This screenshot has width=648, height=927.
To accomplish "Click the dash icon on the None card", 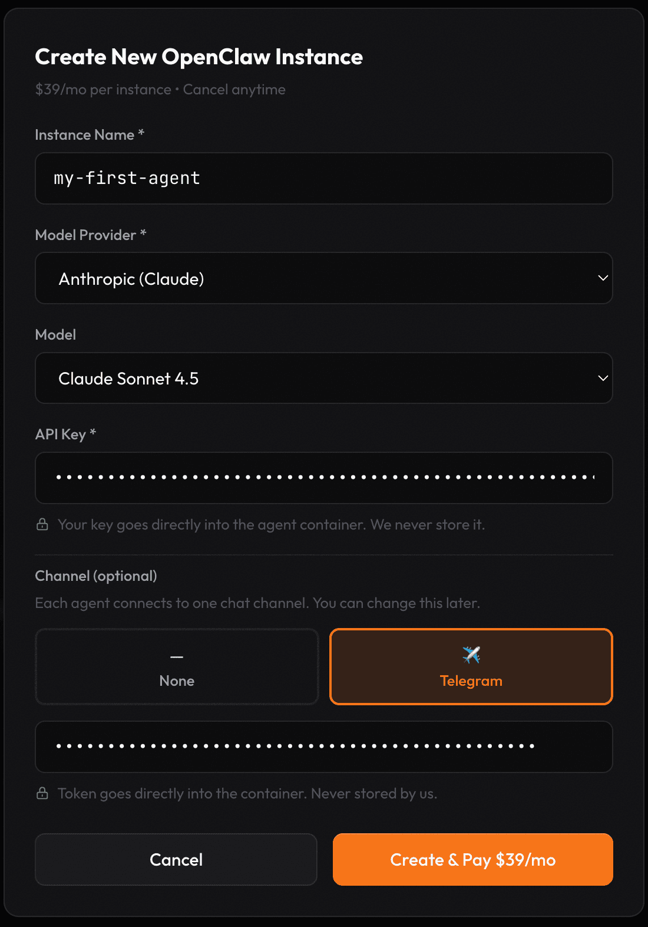I will point(176,656).
